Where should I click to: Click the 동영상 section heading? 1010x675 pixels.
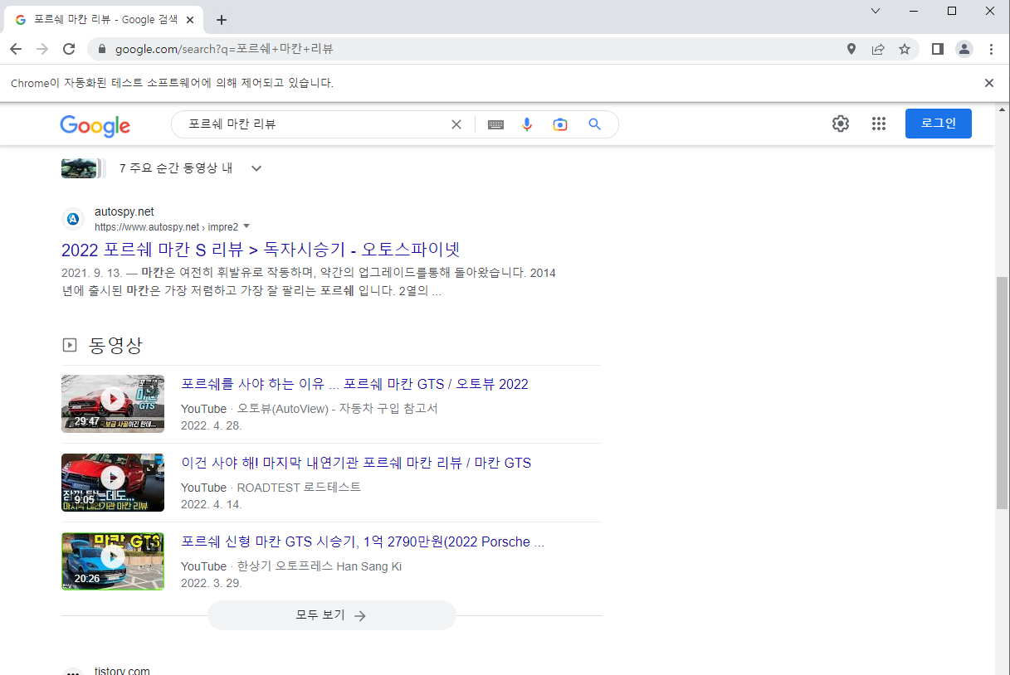[116, 345]
